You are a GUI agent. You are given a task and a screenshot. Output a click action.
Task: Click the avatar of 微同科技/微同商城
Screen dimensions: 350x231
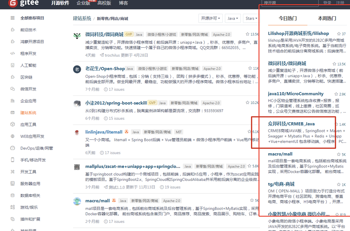coord(77,35)
